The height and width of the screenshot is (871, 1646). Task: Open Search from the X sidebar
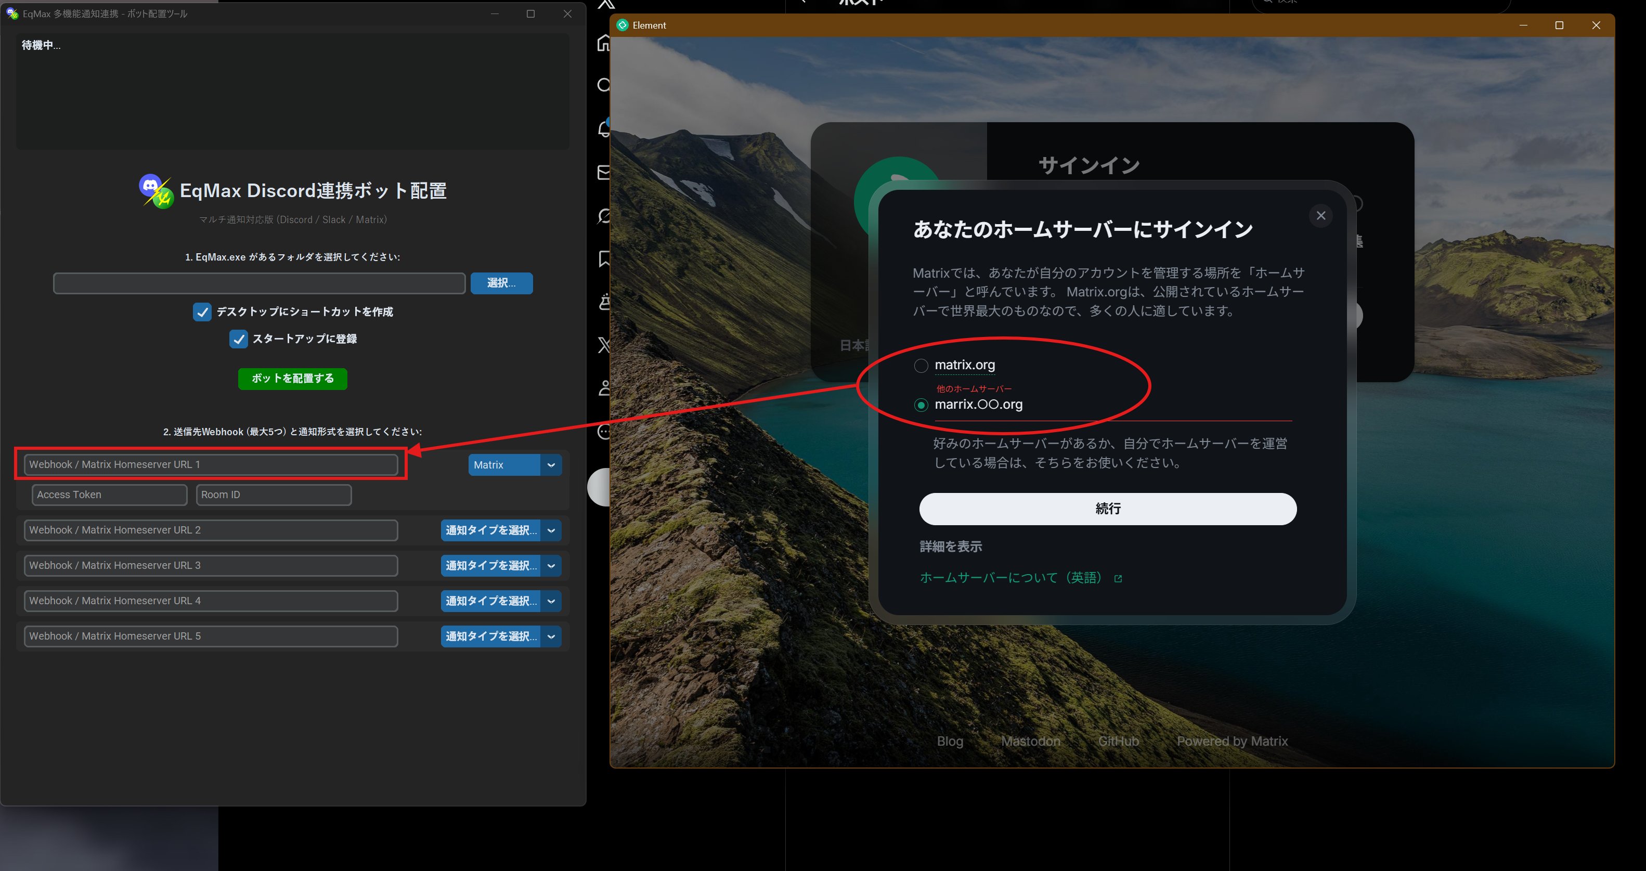pyautogui.click(x=604, y=84)
